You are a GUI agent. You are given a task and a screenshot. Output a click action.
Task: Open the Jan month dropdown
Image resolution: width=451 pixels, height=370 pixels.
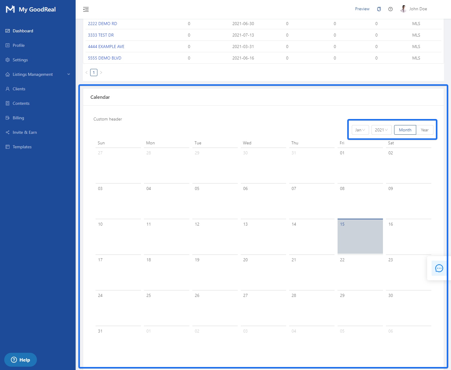coord(360,130)
